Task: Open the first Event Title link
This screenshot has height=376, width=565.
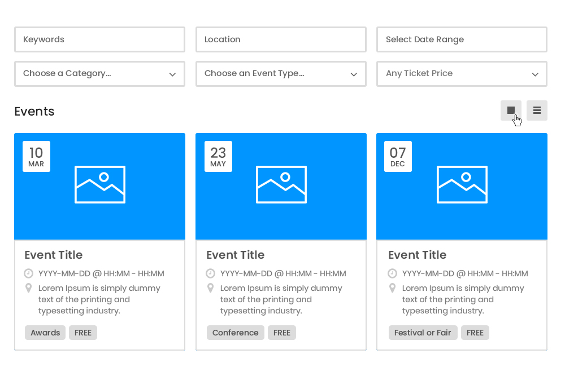Action: [x=54, y=255]
